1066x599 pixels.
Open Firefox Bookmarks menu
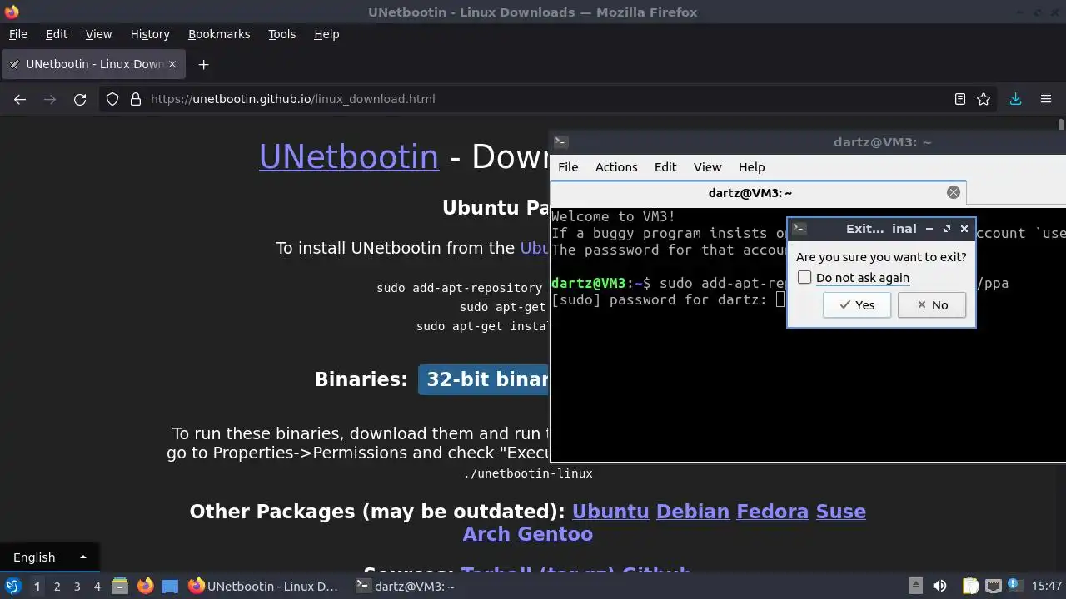[x=219, y=34]
